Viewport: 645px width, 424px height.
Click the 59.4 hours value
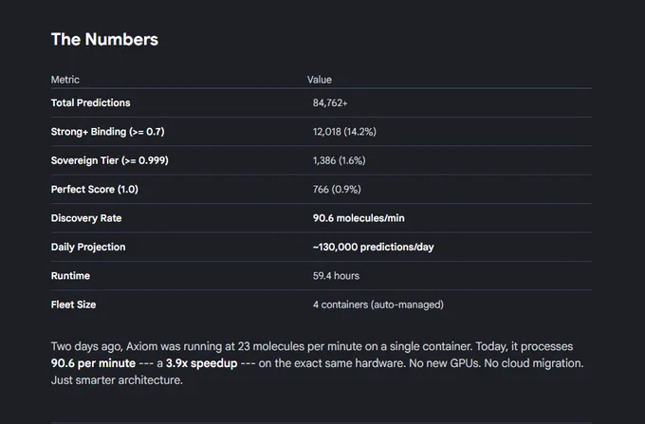click(336, 275)
